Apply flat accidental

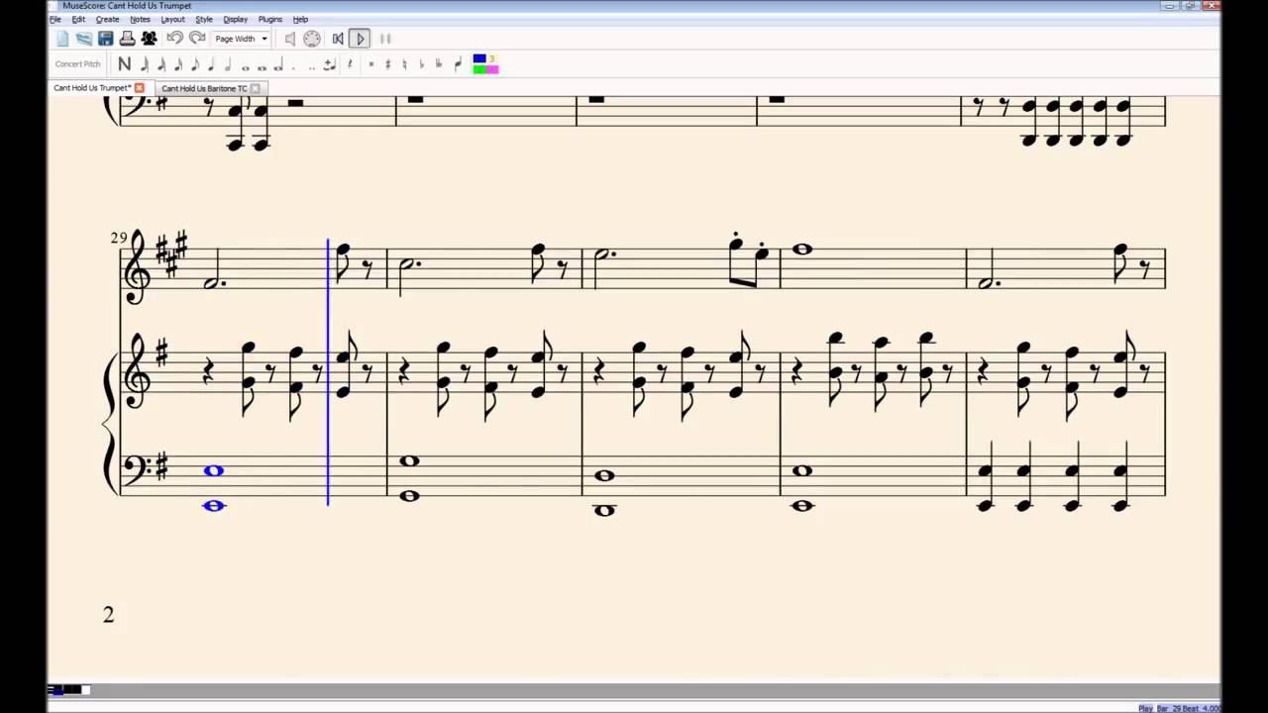422,64
